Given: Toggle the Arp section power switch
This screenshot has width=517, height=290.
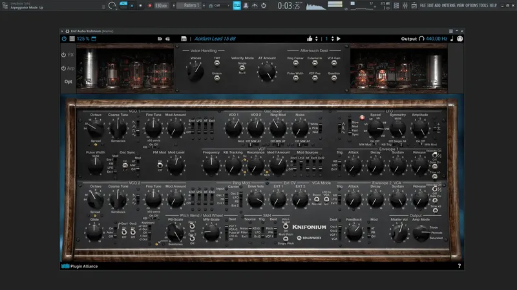Looking at the screenshot, I should coord(63,68).
